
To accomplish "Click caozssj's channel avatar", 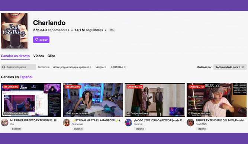I will tap(128, 123).
